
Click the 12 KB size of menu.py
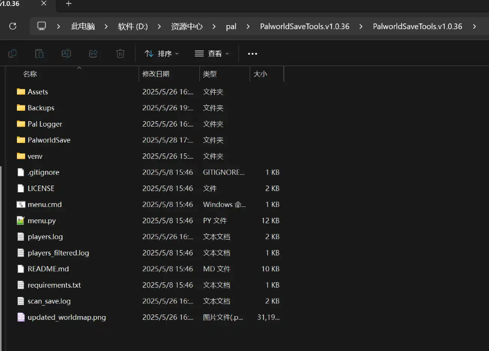click(x=270, y=221)
